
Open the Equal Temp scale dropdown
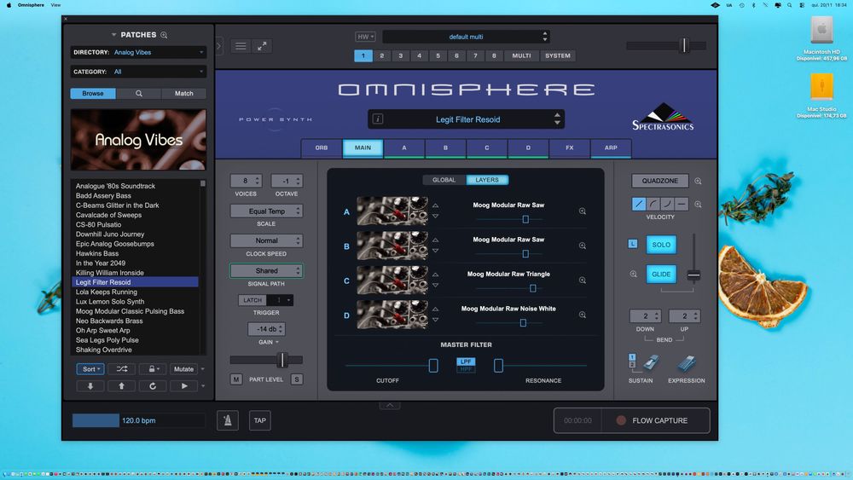pyautogui.click(x=266, y=211)
